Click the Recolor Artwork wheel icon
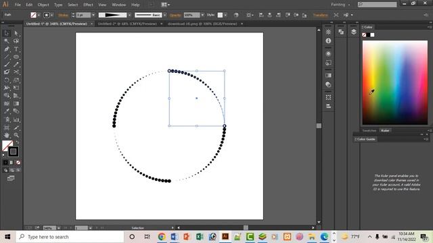 click(236, 15)
